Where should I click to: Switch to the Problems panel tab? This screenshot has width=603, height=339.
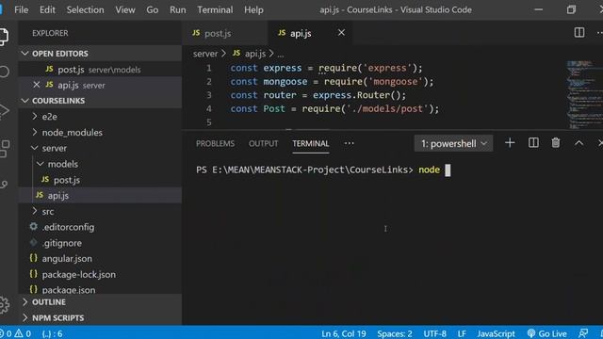pos(215,143)
